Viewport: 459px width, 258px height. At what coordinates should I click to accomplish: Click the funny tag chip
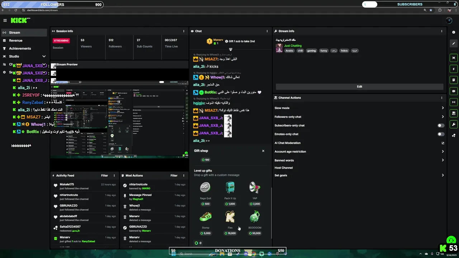(324, 51)
